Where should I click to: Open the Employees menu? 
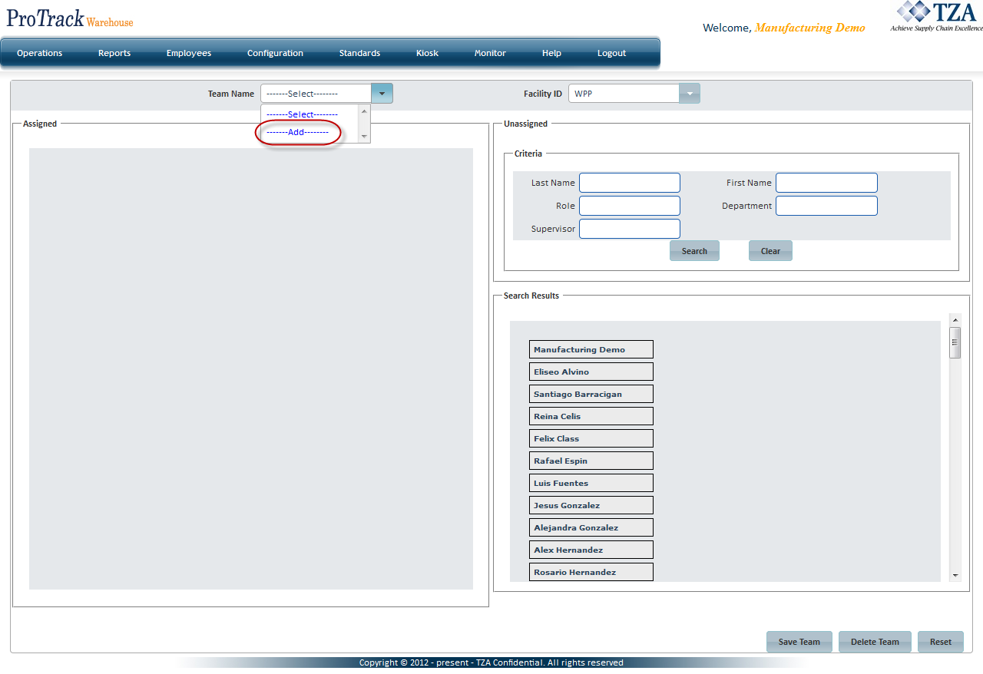189,53
